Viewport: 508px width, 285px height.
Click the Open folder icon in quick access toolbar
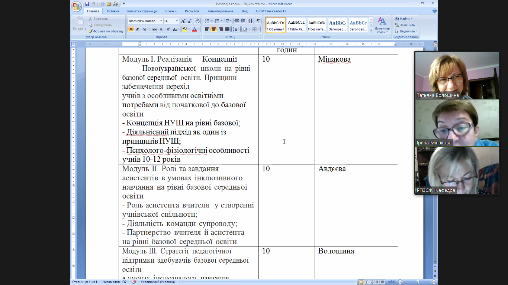pos(109,4)
